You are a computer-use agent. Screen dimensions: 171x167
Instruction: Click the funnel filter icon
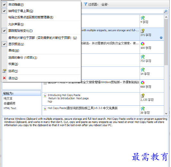(85, 4)
